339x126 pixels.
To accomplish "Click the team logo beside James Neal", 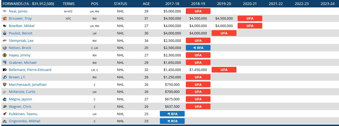I will click(x=5, y=11).
